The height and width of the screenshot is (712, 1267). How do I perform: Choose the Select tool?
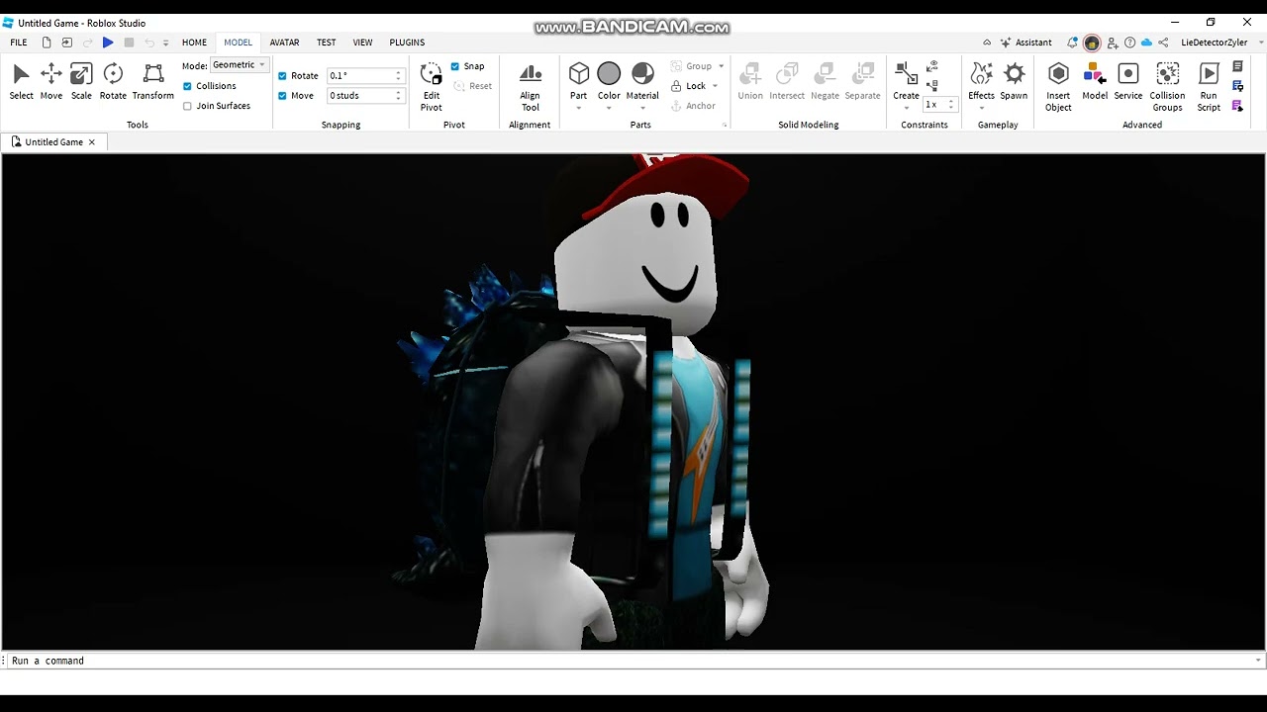[21, 81]
